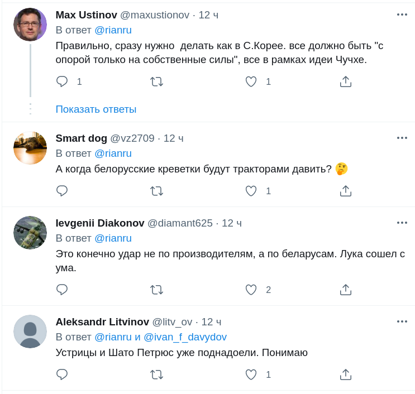Reply to Max Ustinov's tweet

coord(62,81)
